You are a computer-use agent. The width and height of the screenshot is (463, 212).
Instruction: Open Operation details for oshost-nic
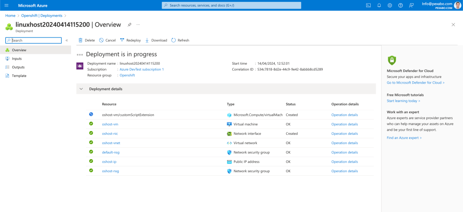[x=344, y=133]
